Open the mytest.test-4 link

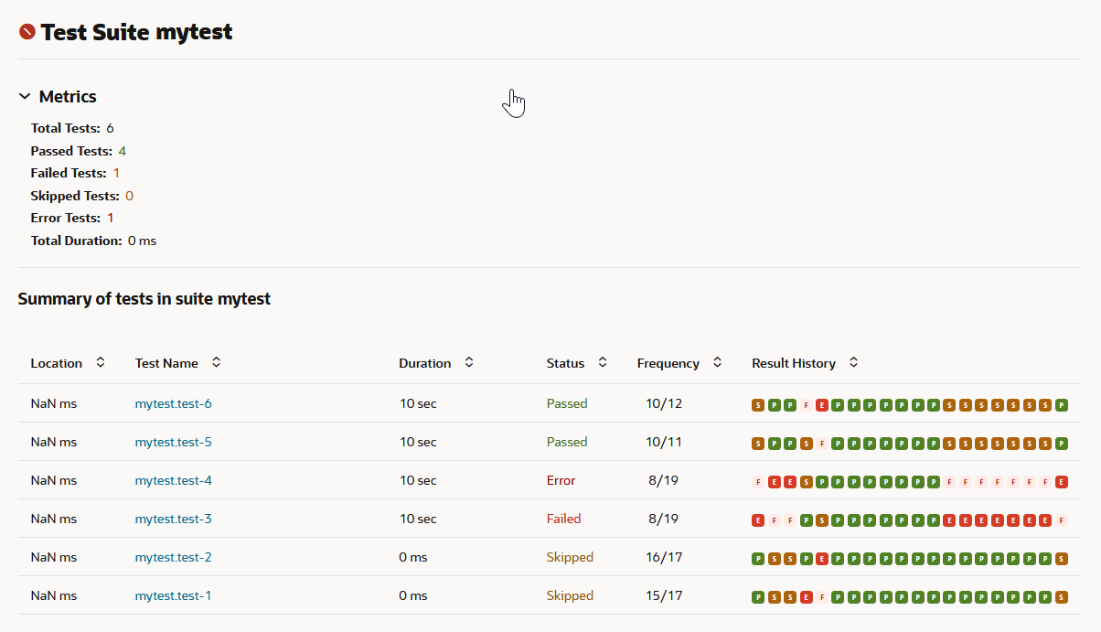(174, 480)
